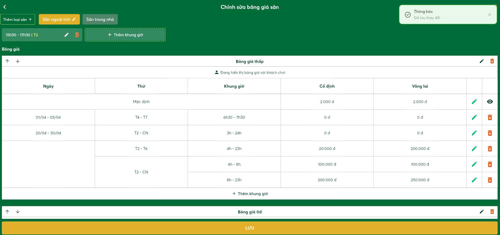Move Bảng giá 0đ down
This screenshot has height=235, width=500.
tap(18, 212)
